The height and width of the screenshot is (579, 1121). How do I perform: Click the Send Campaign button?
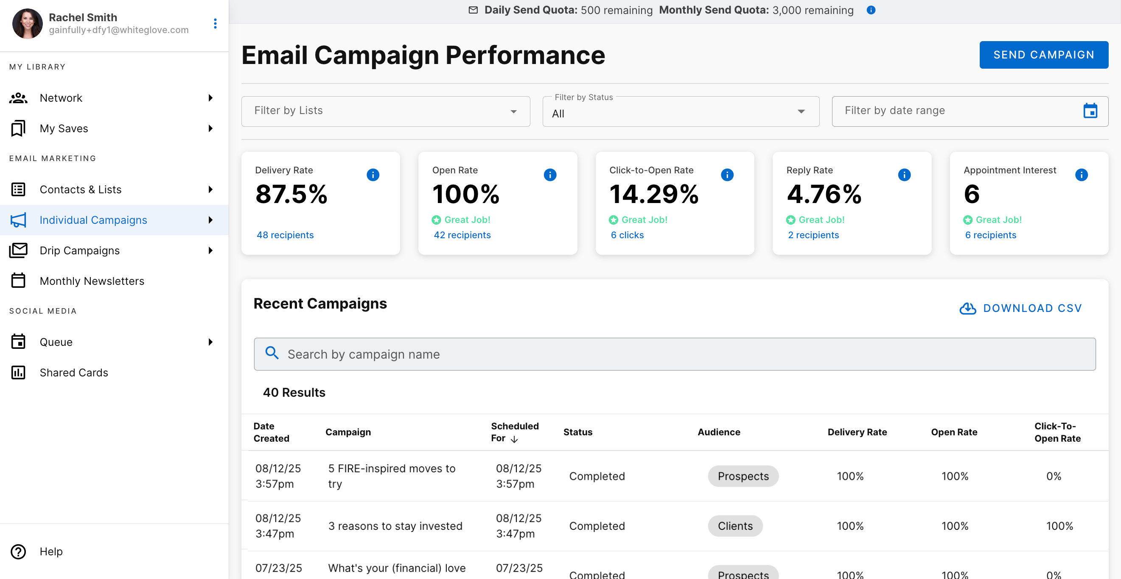[x=1043, y=55]
